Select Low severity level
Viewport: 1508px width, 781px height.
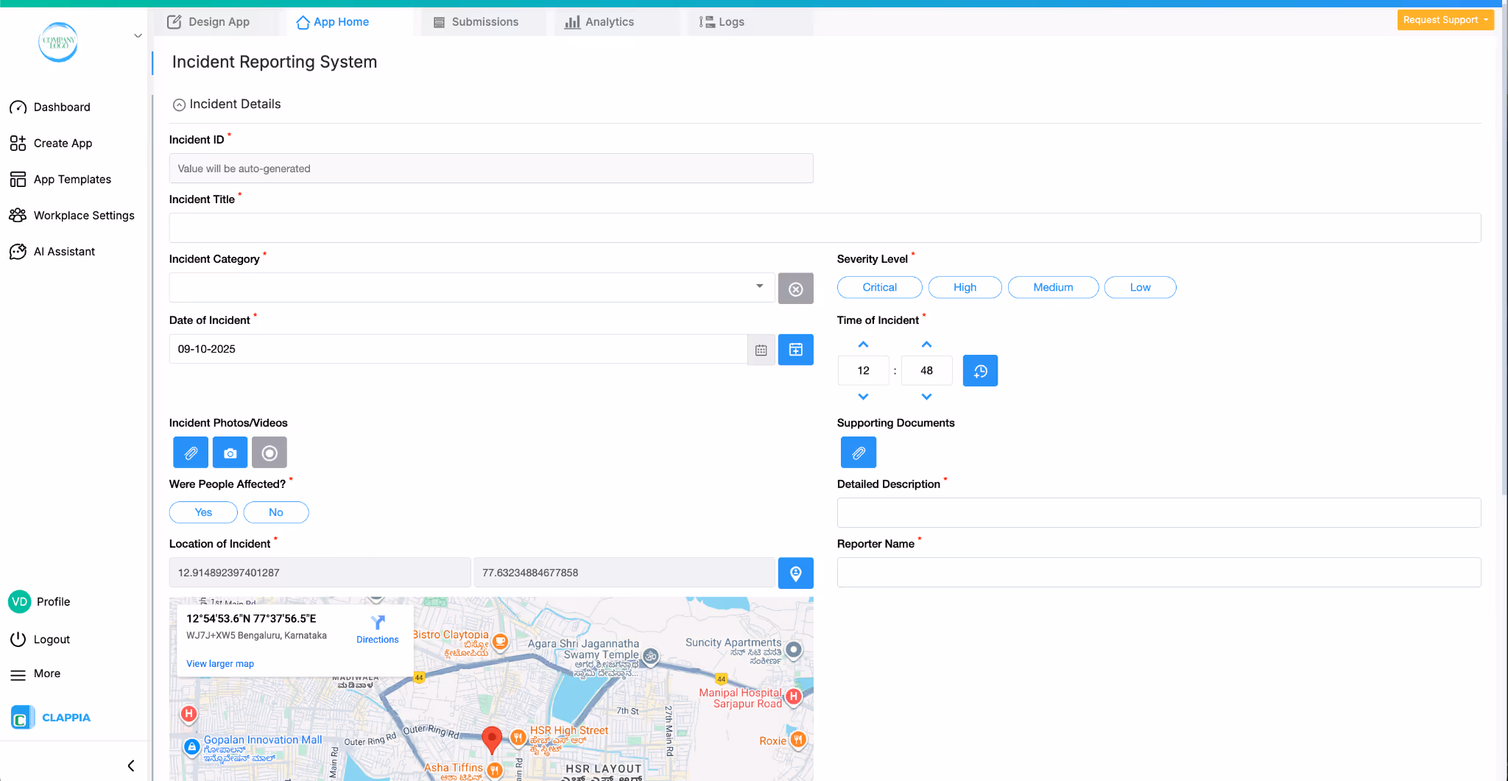click(x=1139, y=287)
